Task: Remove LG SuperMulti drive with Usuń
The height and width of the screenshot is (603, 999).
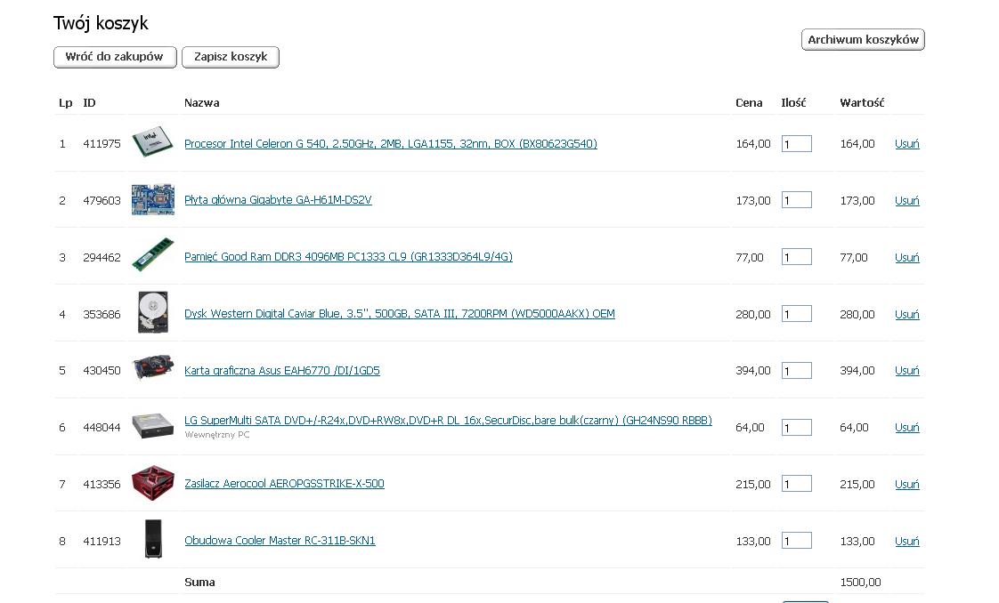Action: [906, 428]
